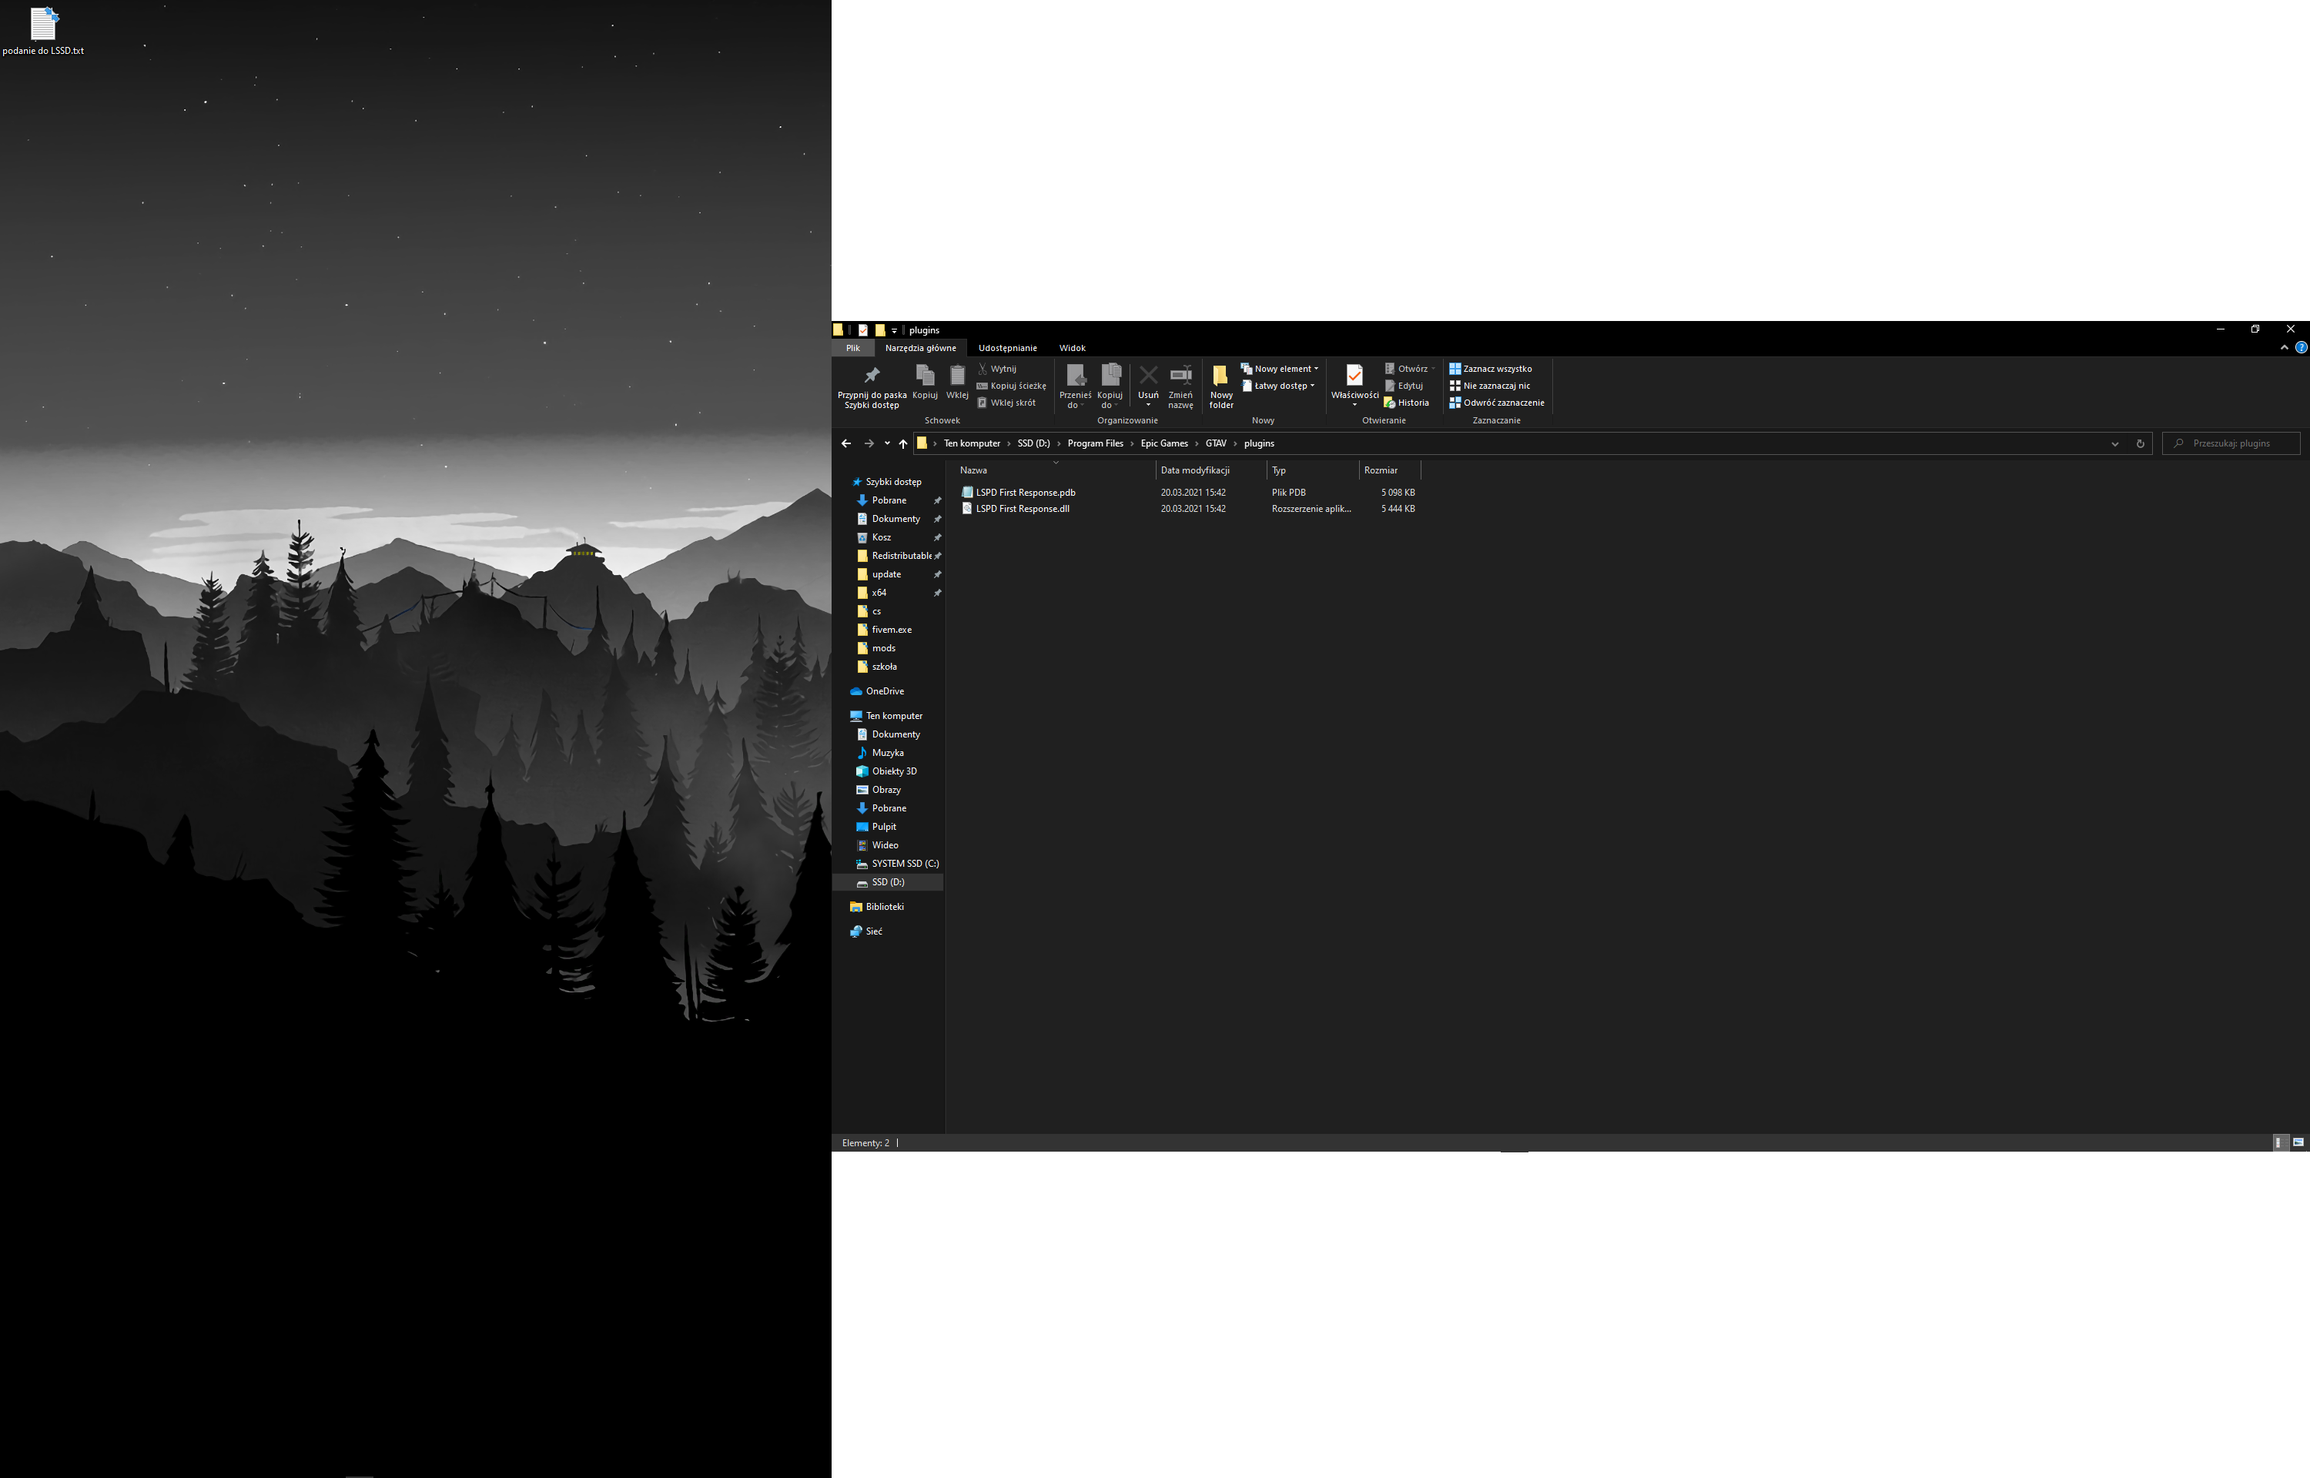Collapse the ribbon with the chevron arrow
Viewport: 2310px width, 1478px height.
click(2283, 347)
